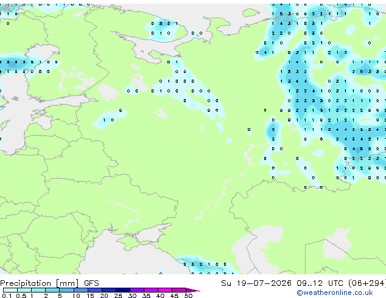Select the 1–2 mm legend color swatch
This screenshot has width=386, height=298.
(x=38, y=290)
